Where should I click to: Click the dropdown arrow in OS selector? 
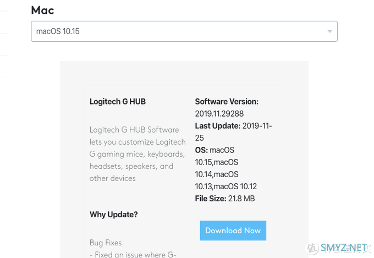click(x=329, y=31)
